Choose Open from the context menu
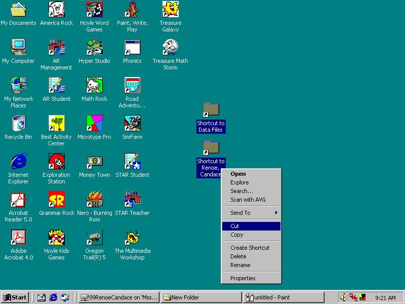 (251, 174)
